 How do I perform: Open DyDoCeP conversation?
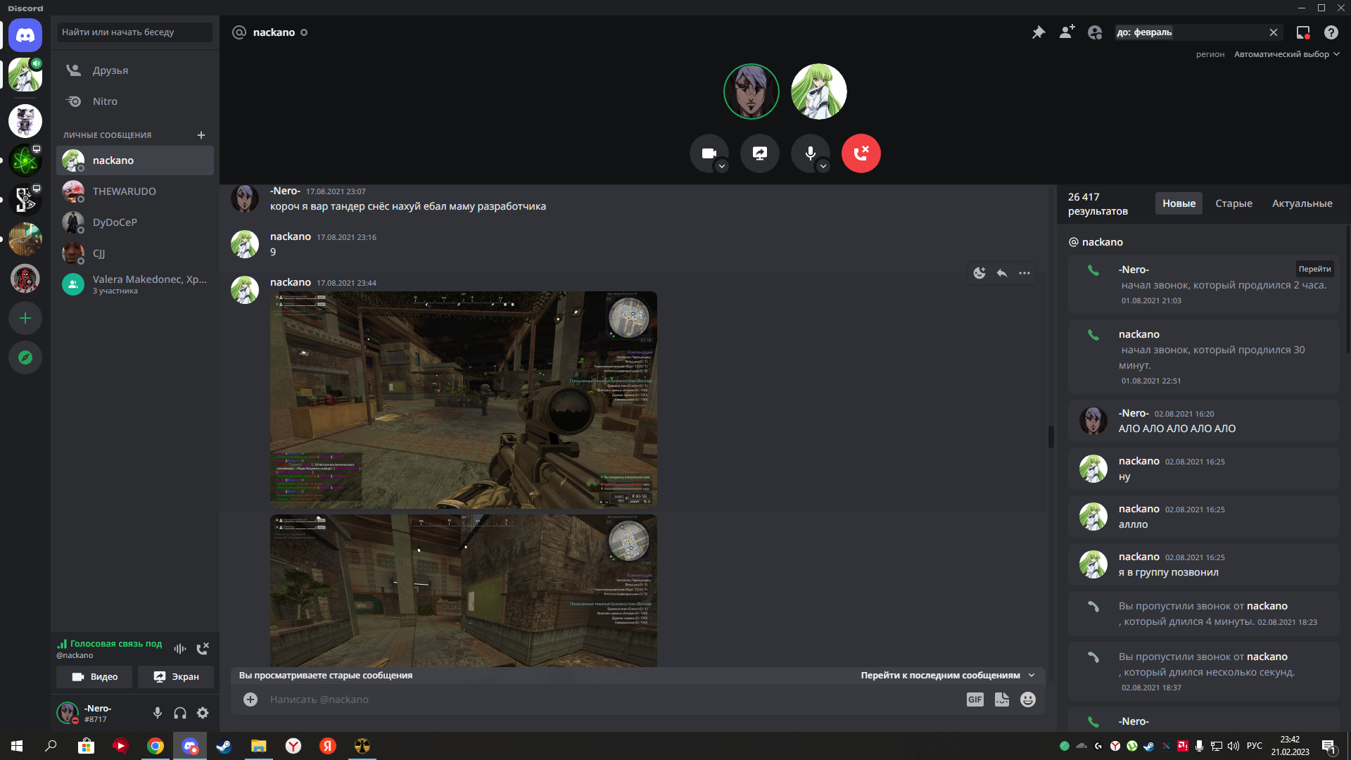coord(135,222)
